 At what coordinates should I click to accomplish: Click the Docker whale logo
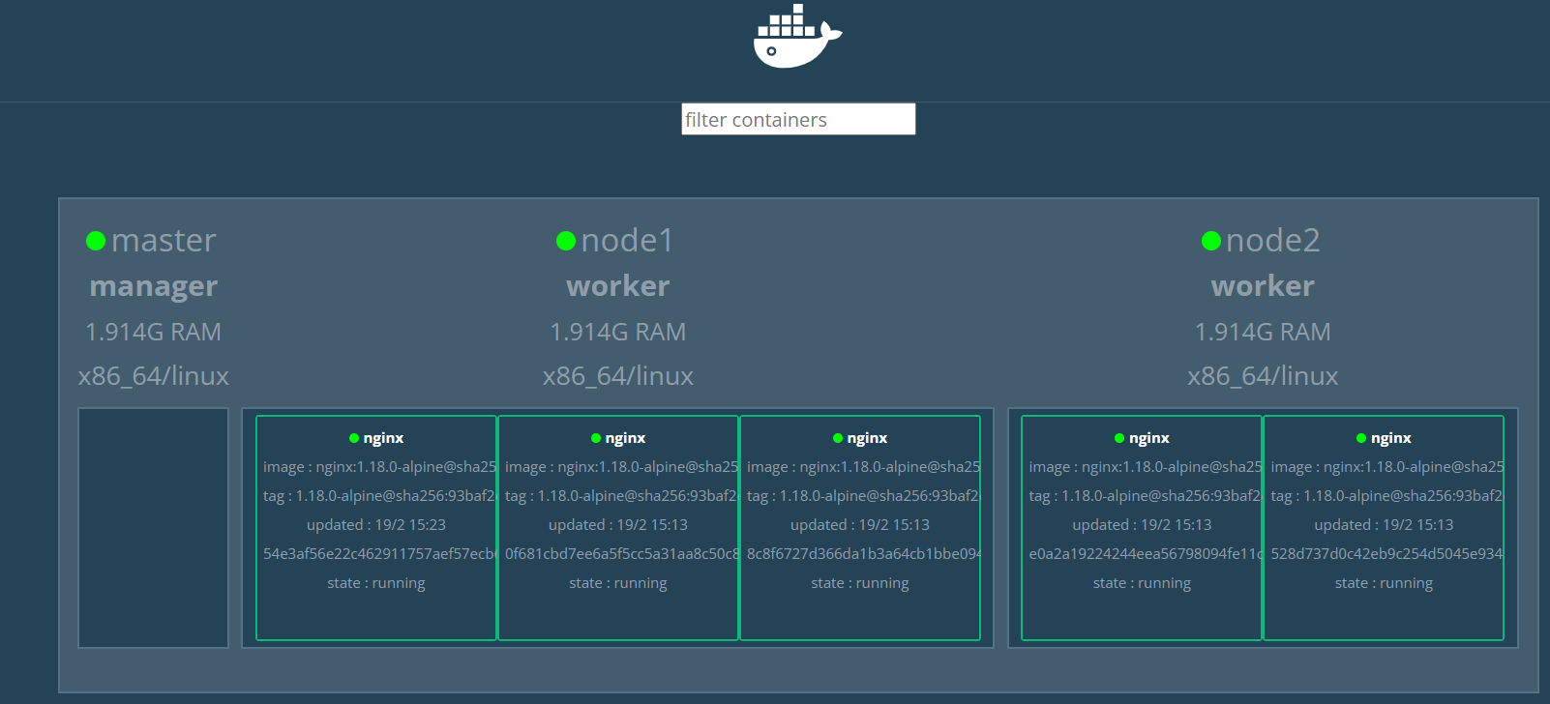(797, 37)
